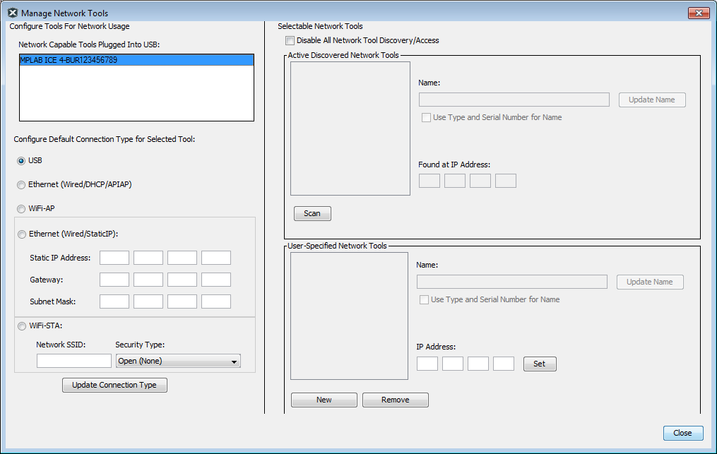Click the Scan button for network tools

coord(312,213)
